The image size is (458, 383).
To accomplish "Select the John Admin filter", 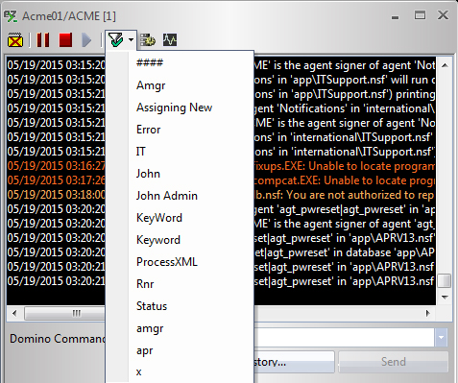I will coord(167,196).
